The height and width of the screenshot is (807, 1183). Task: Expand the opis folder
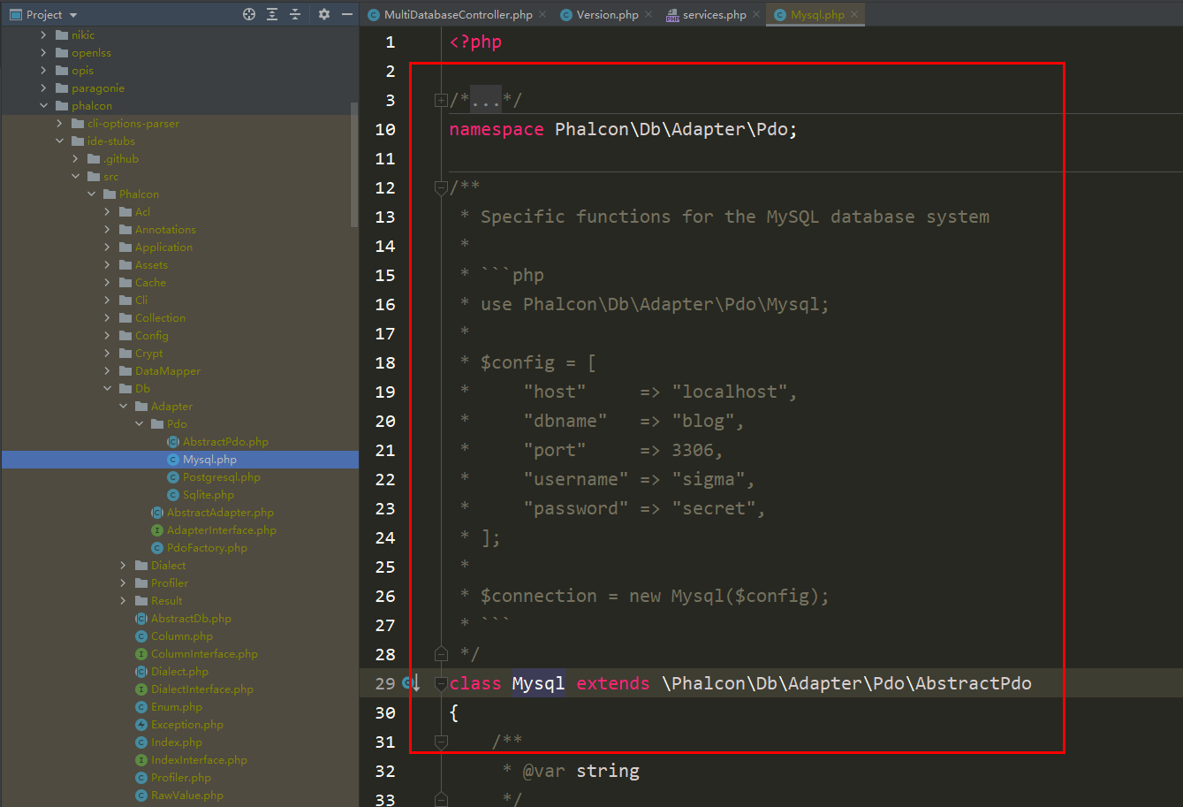tap(44, 71)
